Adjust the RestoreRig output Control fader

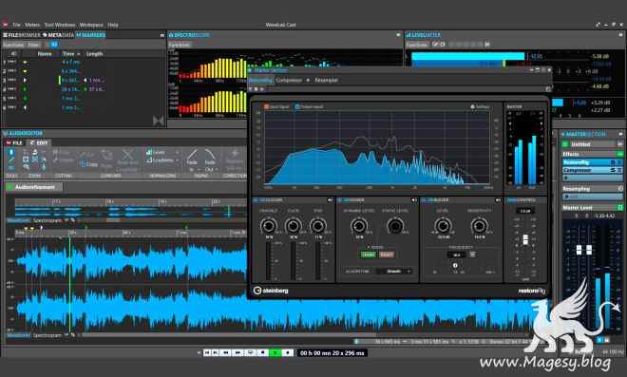point(525,239)
